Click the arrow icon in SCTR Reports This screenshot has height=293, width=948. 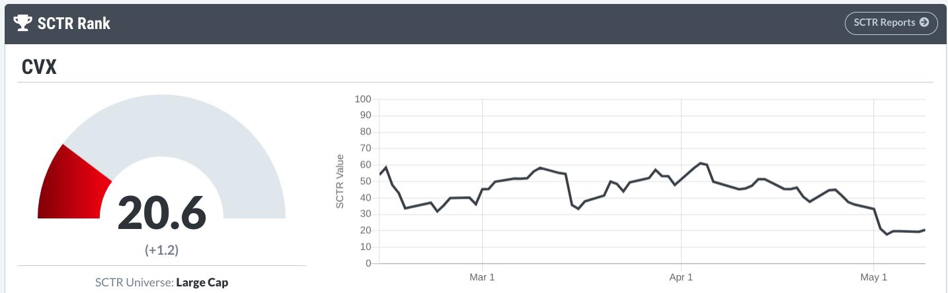point(924,22)
